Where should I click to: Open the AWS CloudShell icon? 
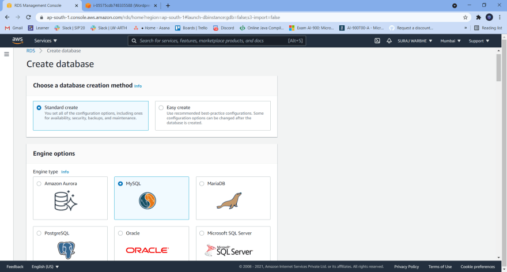[377, 41]
